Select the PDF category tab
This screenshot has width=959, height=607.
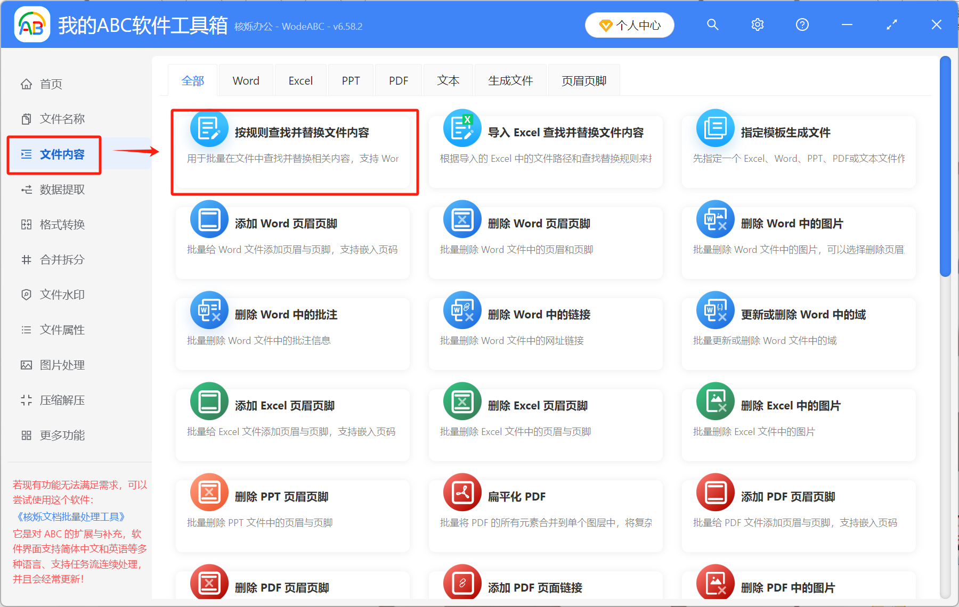(x=398, y=80)
